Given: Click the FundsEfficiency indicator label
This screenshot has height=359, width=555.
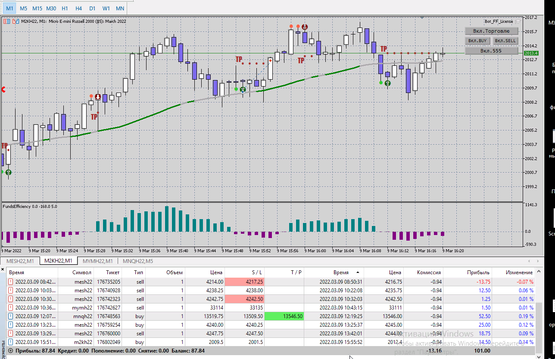Looking at the screenshot, I should [30, 207].
